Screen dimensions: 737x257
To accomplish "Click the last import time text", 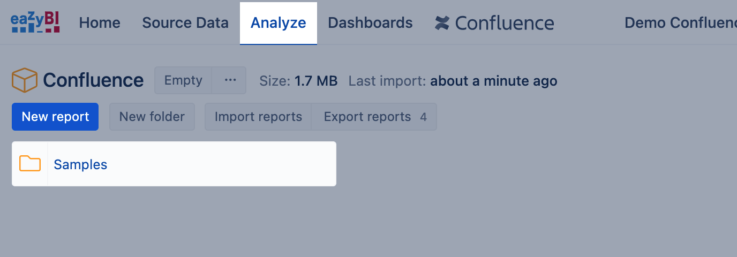I will [x=493, y=81].
